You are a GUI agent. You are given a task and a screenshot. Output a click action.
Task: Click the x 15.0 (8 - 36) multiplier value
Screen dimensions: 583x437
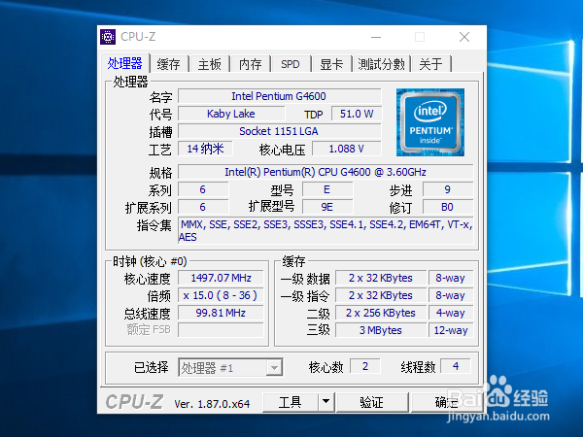point(221,295)
